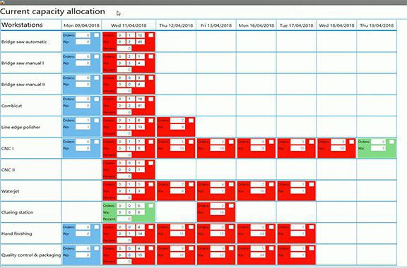Click the Workstations header label

22,25
